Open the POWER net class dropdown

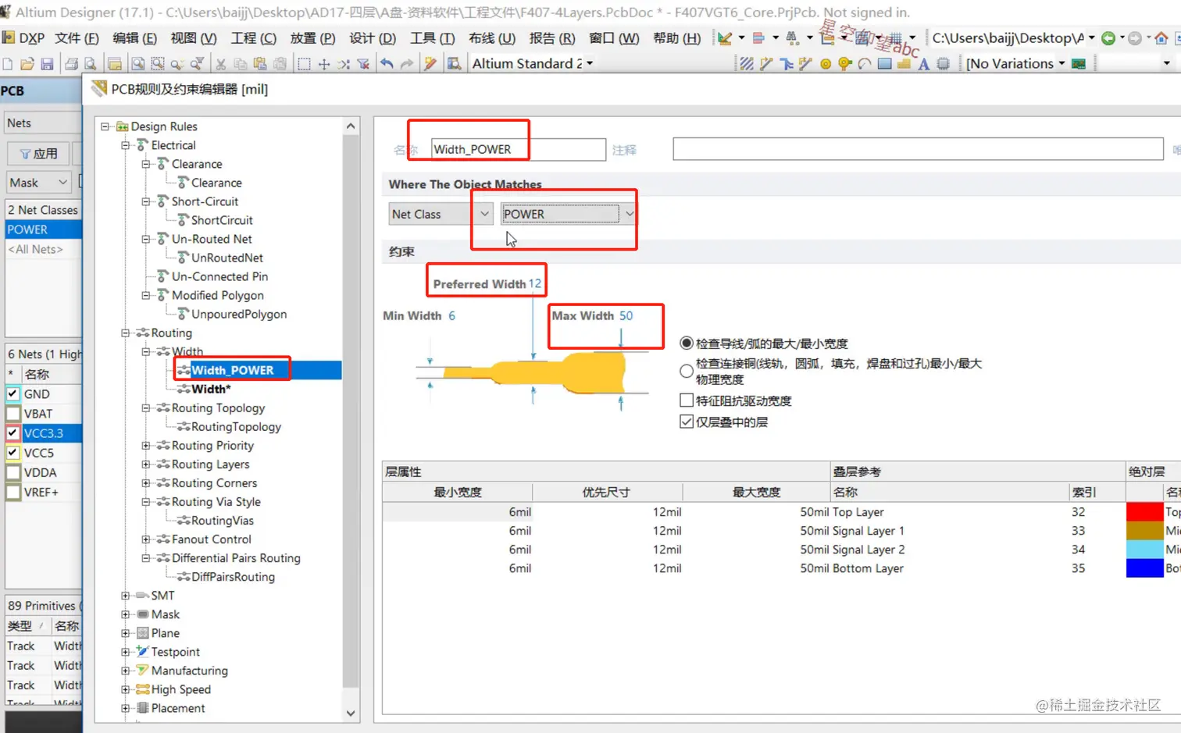point(568,214)
